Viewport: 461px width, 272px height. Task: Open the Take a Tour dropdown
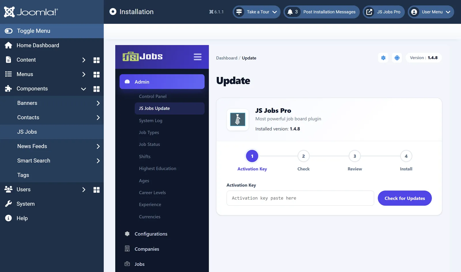256,12
